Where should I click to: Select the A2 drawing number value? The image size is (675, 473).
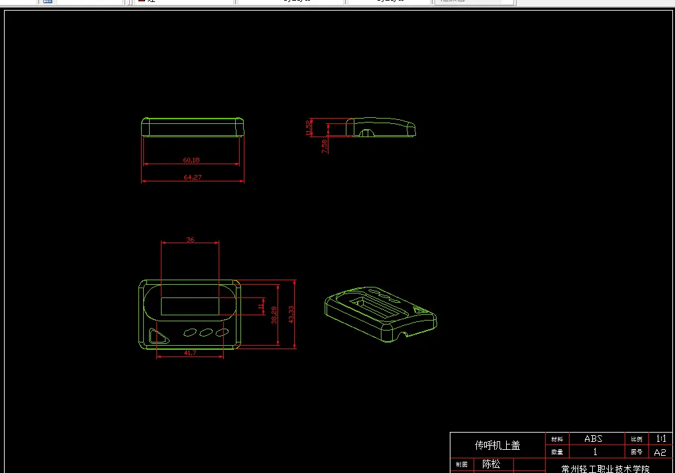pyautogui.click(x=660, y=452)
